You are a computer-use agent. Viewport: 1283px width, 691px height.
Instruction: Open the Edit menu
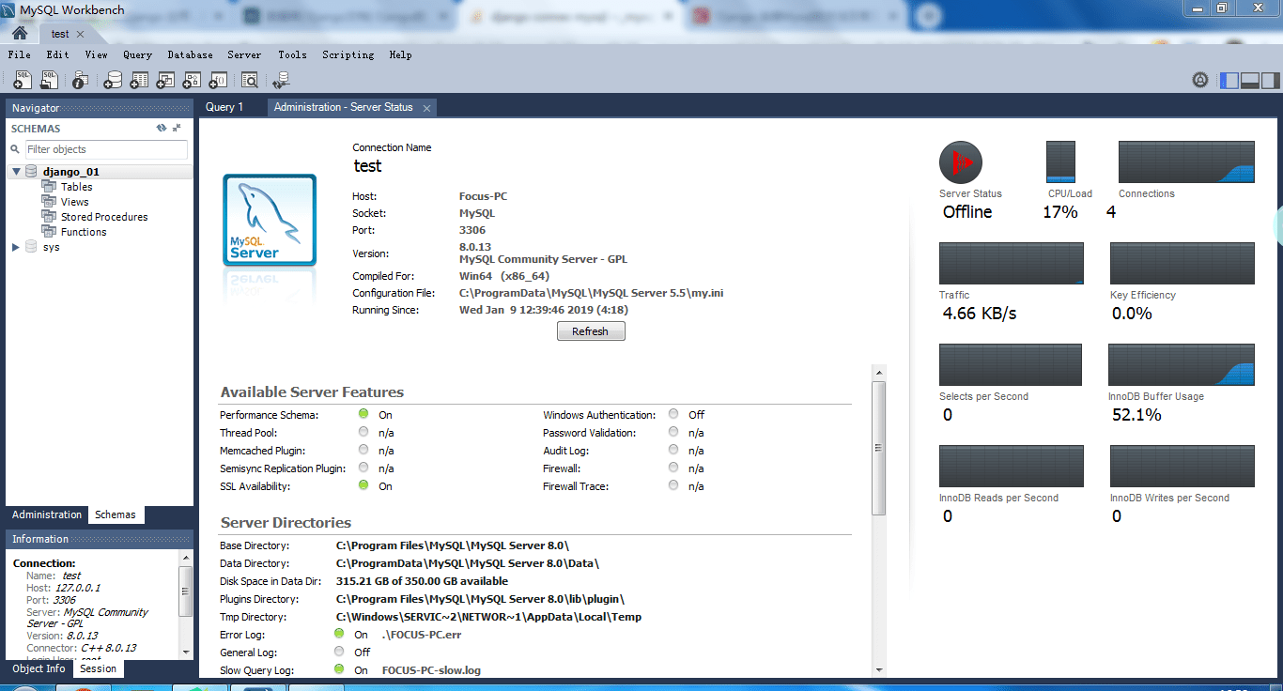[57, 55]
